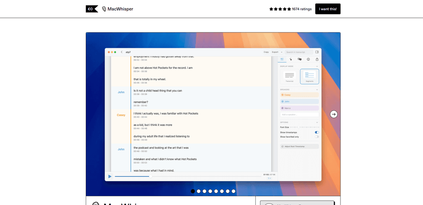Select the third carousel dot

pyautogui.click(x=204, y=191)
